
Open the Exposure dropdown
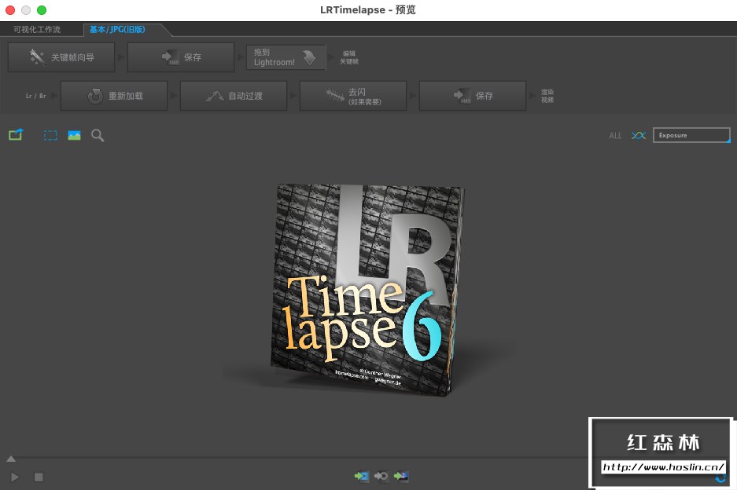point(691,135)
